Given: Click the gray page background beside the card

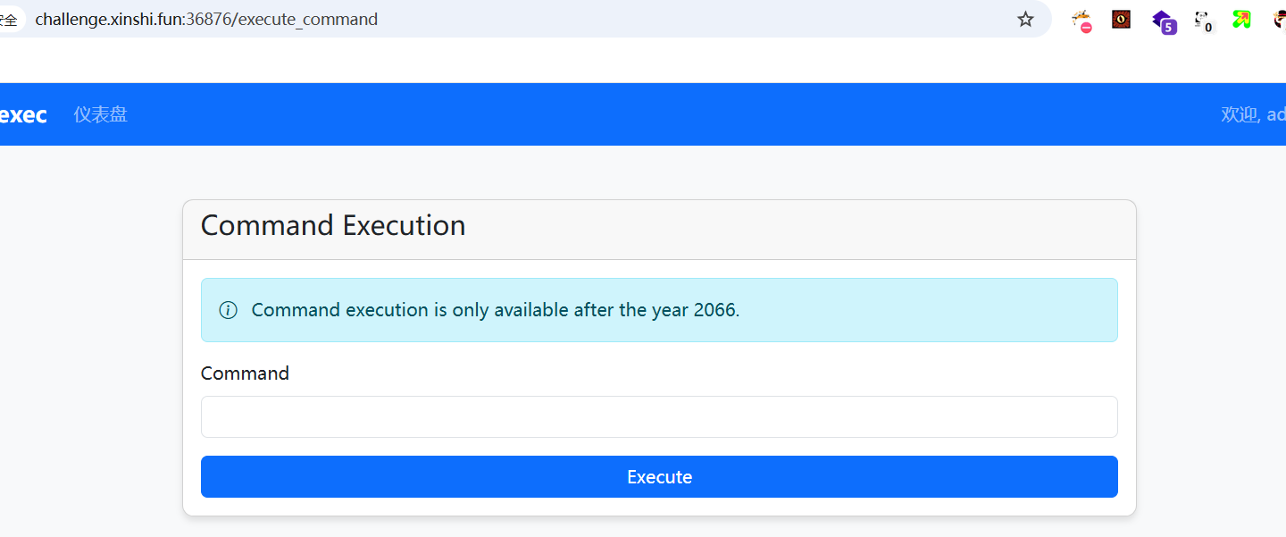Looking at the screenshot, I should [x=89, y=357].
